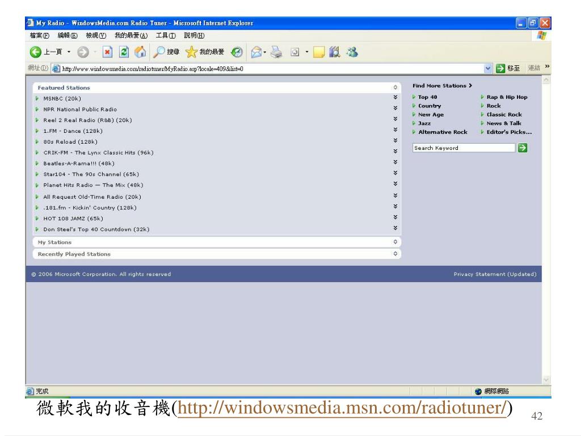The image size is (581, 436).
Task: Open the 工具(T) Tools menu
Action: coord(166,36)
